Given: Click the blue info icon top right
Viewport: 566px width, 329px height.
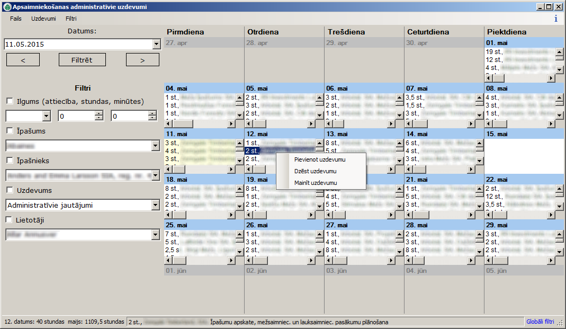Looking at the screenshot, I should tap(556, 17).
